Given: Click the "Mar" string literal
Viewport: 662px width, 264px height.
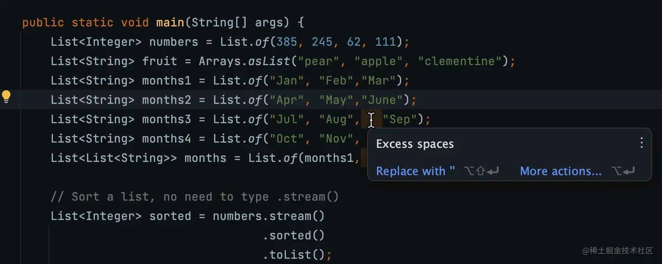Looking at the screenshot, I should point(379,81).
